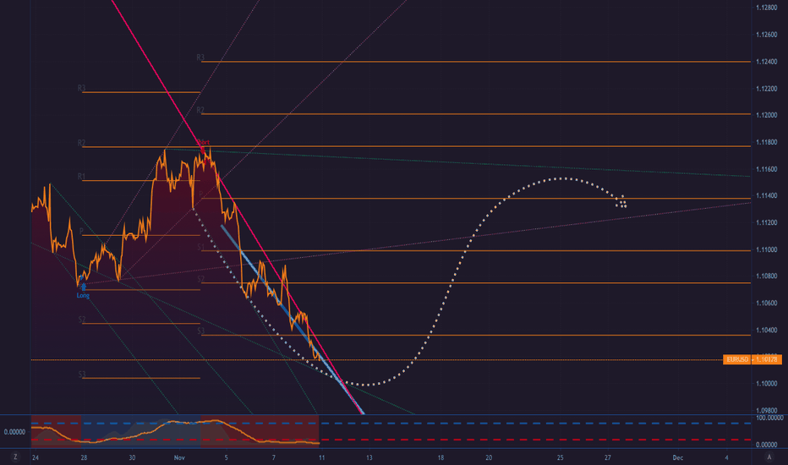Click the 1.12600 price axis value
This screenshot has height=465, width=788.
(x=766, y=35)
